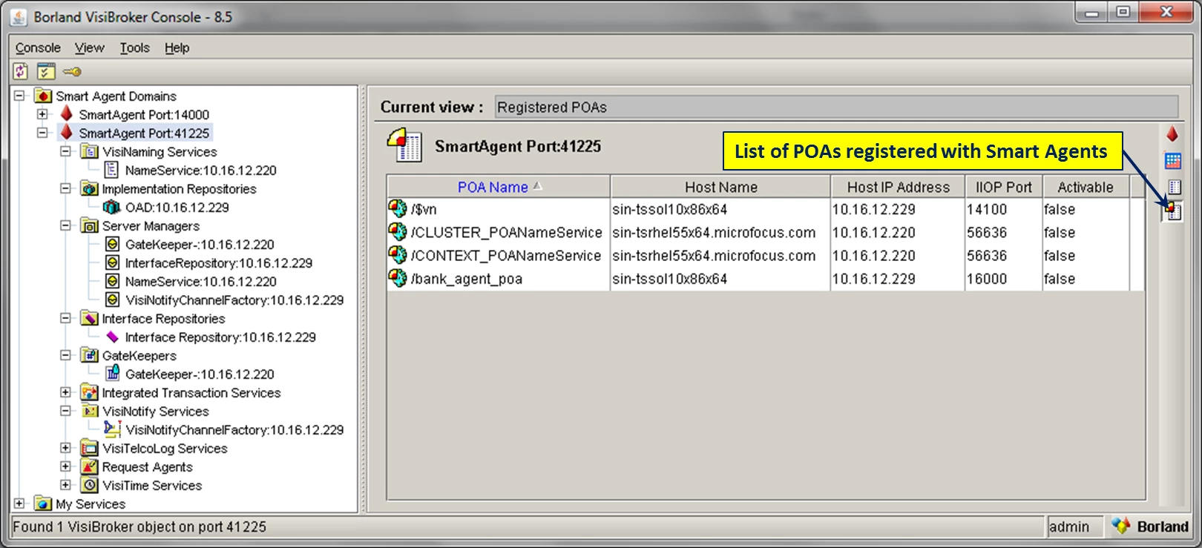Screen dimensions: 1202x548
Task: Click the Smart Agent Domains folder icon
Action: [43, 96]
